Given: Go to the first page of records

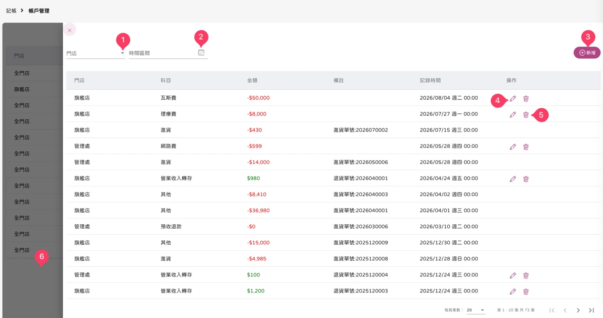Looking at the screenshot, I should [552, 310].
